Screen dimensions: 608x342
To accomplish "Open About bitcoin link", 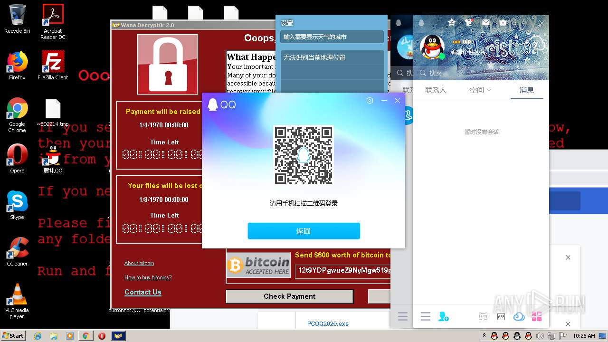I will click(139, 263).
